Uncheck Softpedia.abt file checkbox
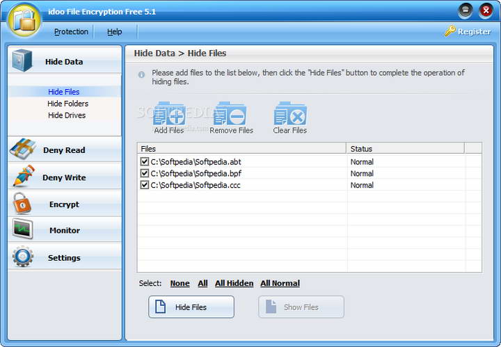This screenshot has height=347, width=501. (145, 161)
